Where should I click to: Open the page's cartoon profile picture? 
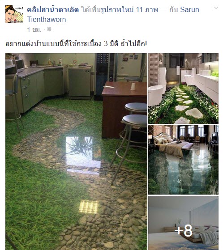(x=14, y=14)
